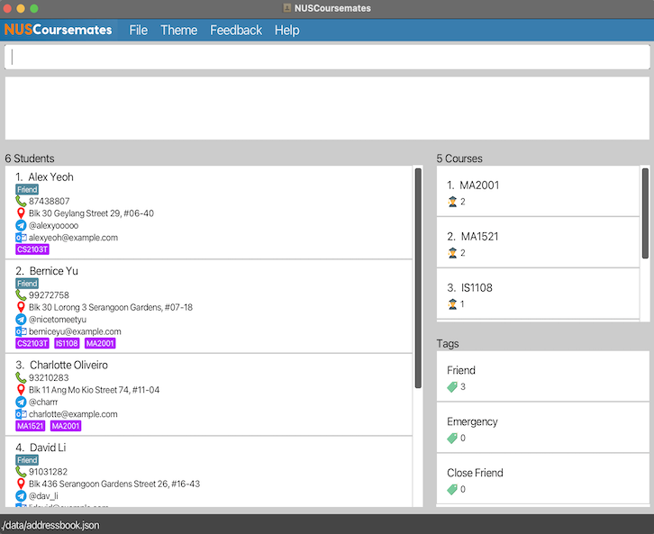
Task: Click Bernice Yu's address pin icon
Action: [21, 307]
